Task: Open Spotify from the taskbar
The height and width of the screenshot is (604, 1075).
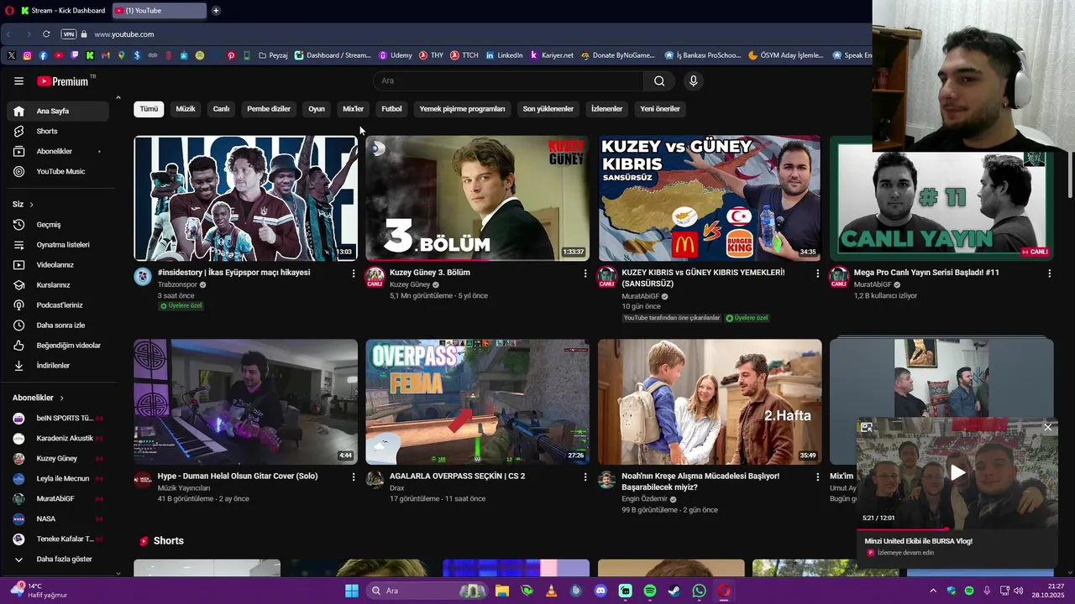Action: (x=650, y=591)
